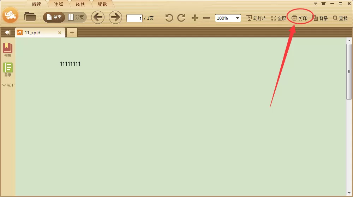Click the vertical scrollbar thumb
The height and width of the screenshot is (197, 353).
349,72
